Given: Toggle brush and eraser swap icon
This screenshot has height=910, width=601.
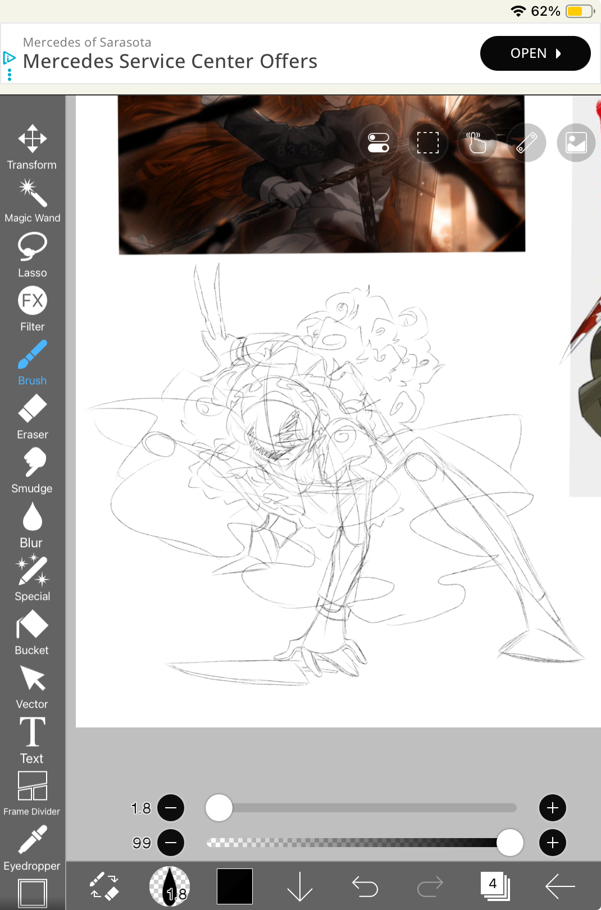Looking at the screenshot, I should click(x=104, y=886).
